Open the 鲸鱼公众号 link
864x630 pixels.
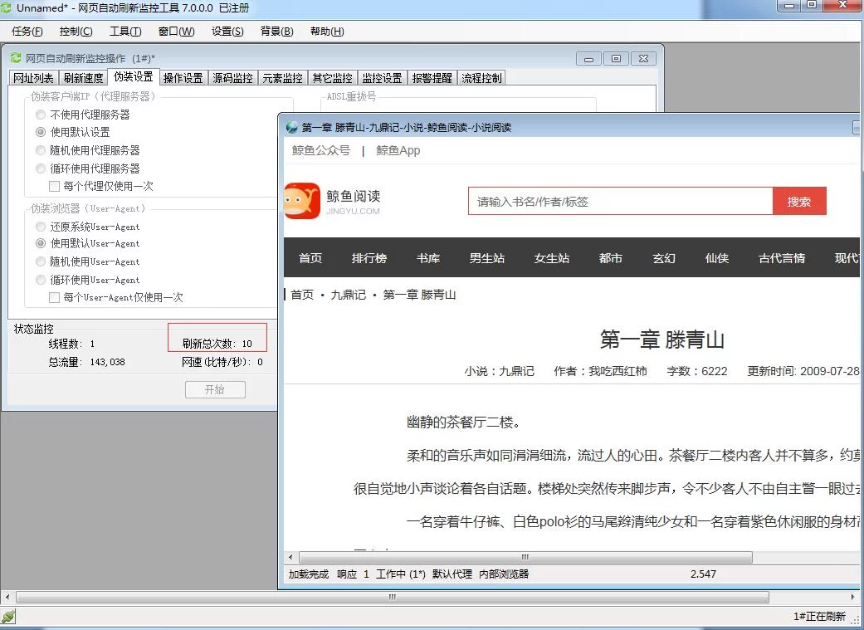pos(321,150)
